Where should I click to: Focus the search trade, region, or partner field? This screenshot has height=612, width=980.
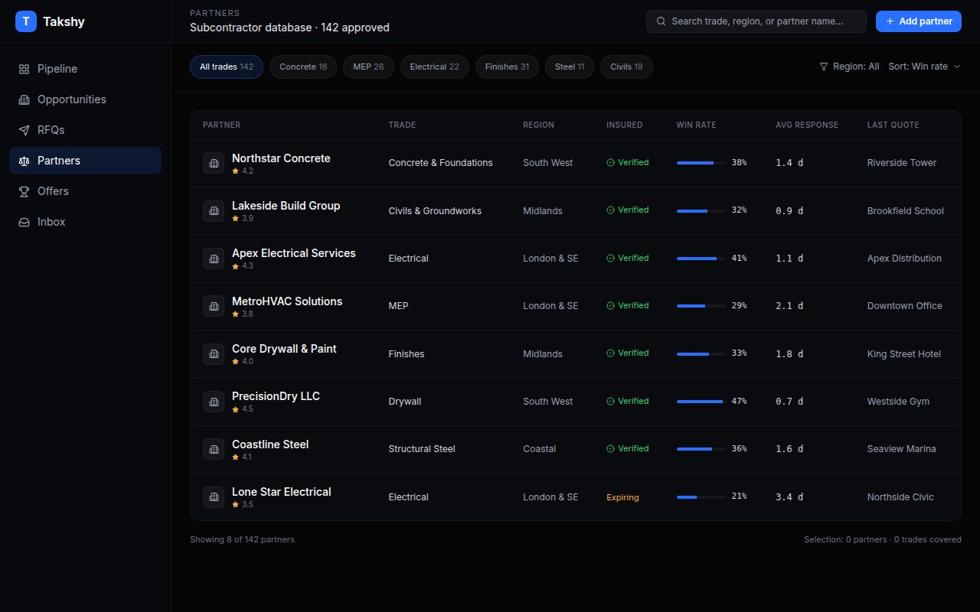click(756, 21)
